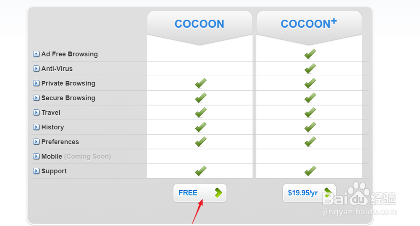Click the arrow icon beside Mobile
The width and height of the screenshot is (420, 226).
coord(36,157)
